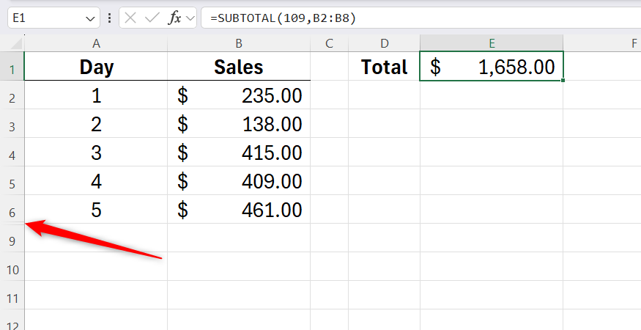641x330 pixels.
Task: Select row 9 header
Action: click(x=12, y=238)
